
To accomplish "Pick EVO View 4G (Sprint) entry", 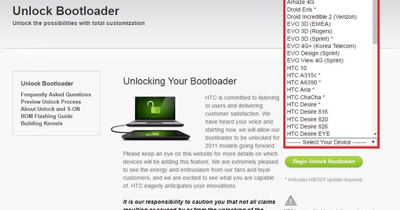I will [315, 60].
